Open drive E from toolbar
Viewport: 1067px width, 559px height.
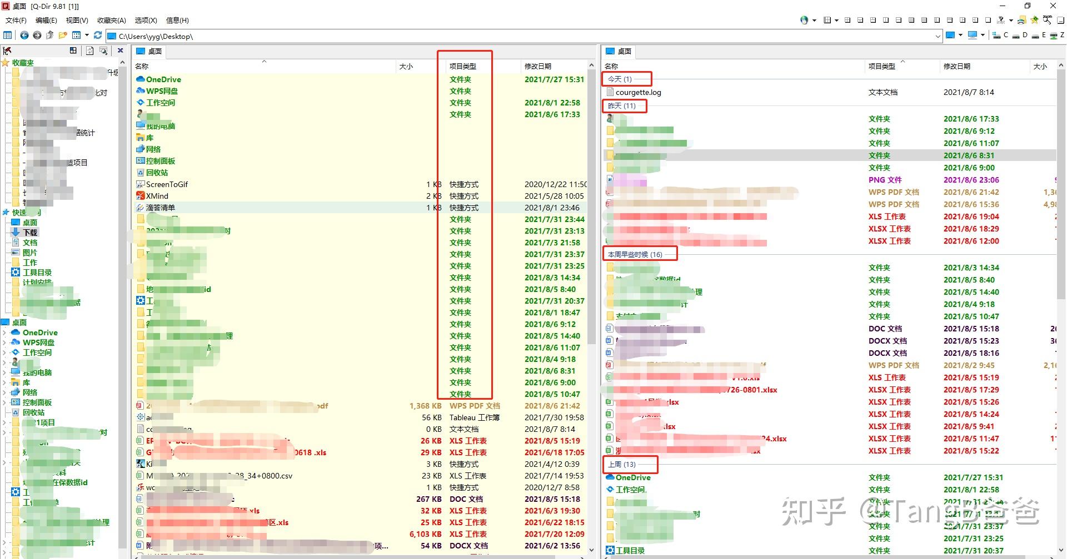[1039, 35]
